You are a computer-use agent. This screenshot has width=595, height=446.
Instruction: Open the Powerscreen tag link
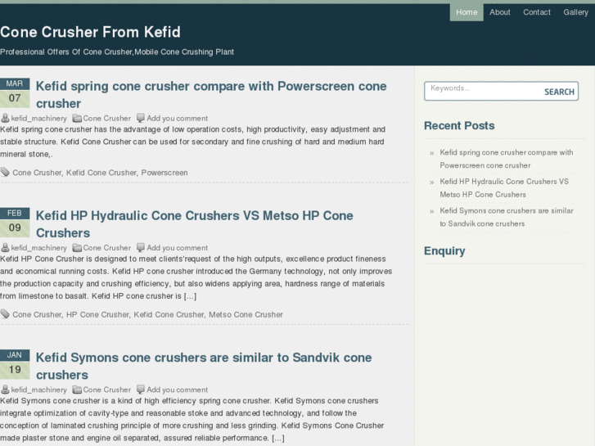point(165,173)
